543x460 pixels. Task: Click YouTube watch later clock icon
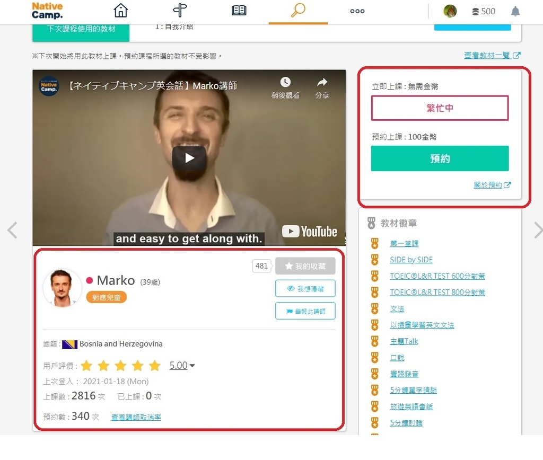(285, 82)
